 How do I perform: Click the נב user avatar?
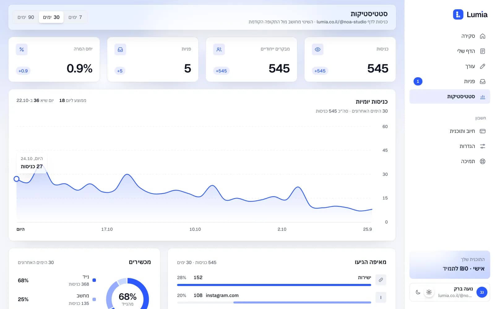481,292
